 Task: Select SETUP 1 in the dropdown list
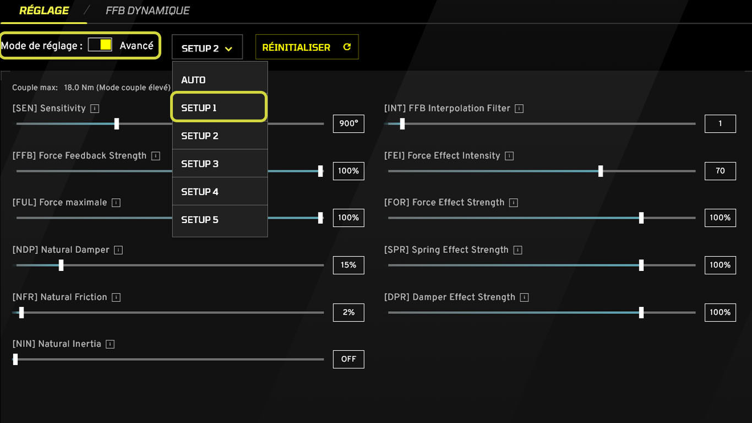pos(220,107)
